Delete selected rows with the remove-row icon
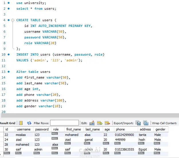 107,123
